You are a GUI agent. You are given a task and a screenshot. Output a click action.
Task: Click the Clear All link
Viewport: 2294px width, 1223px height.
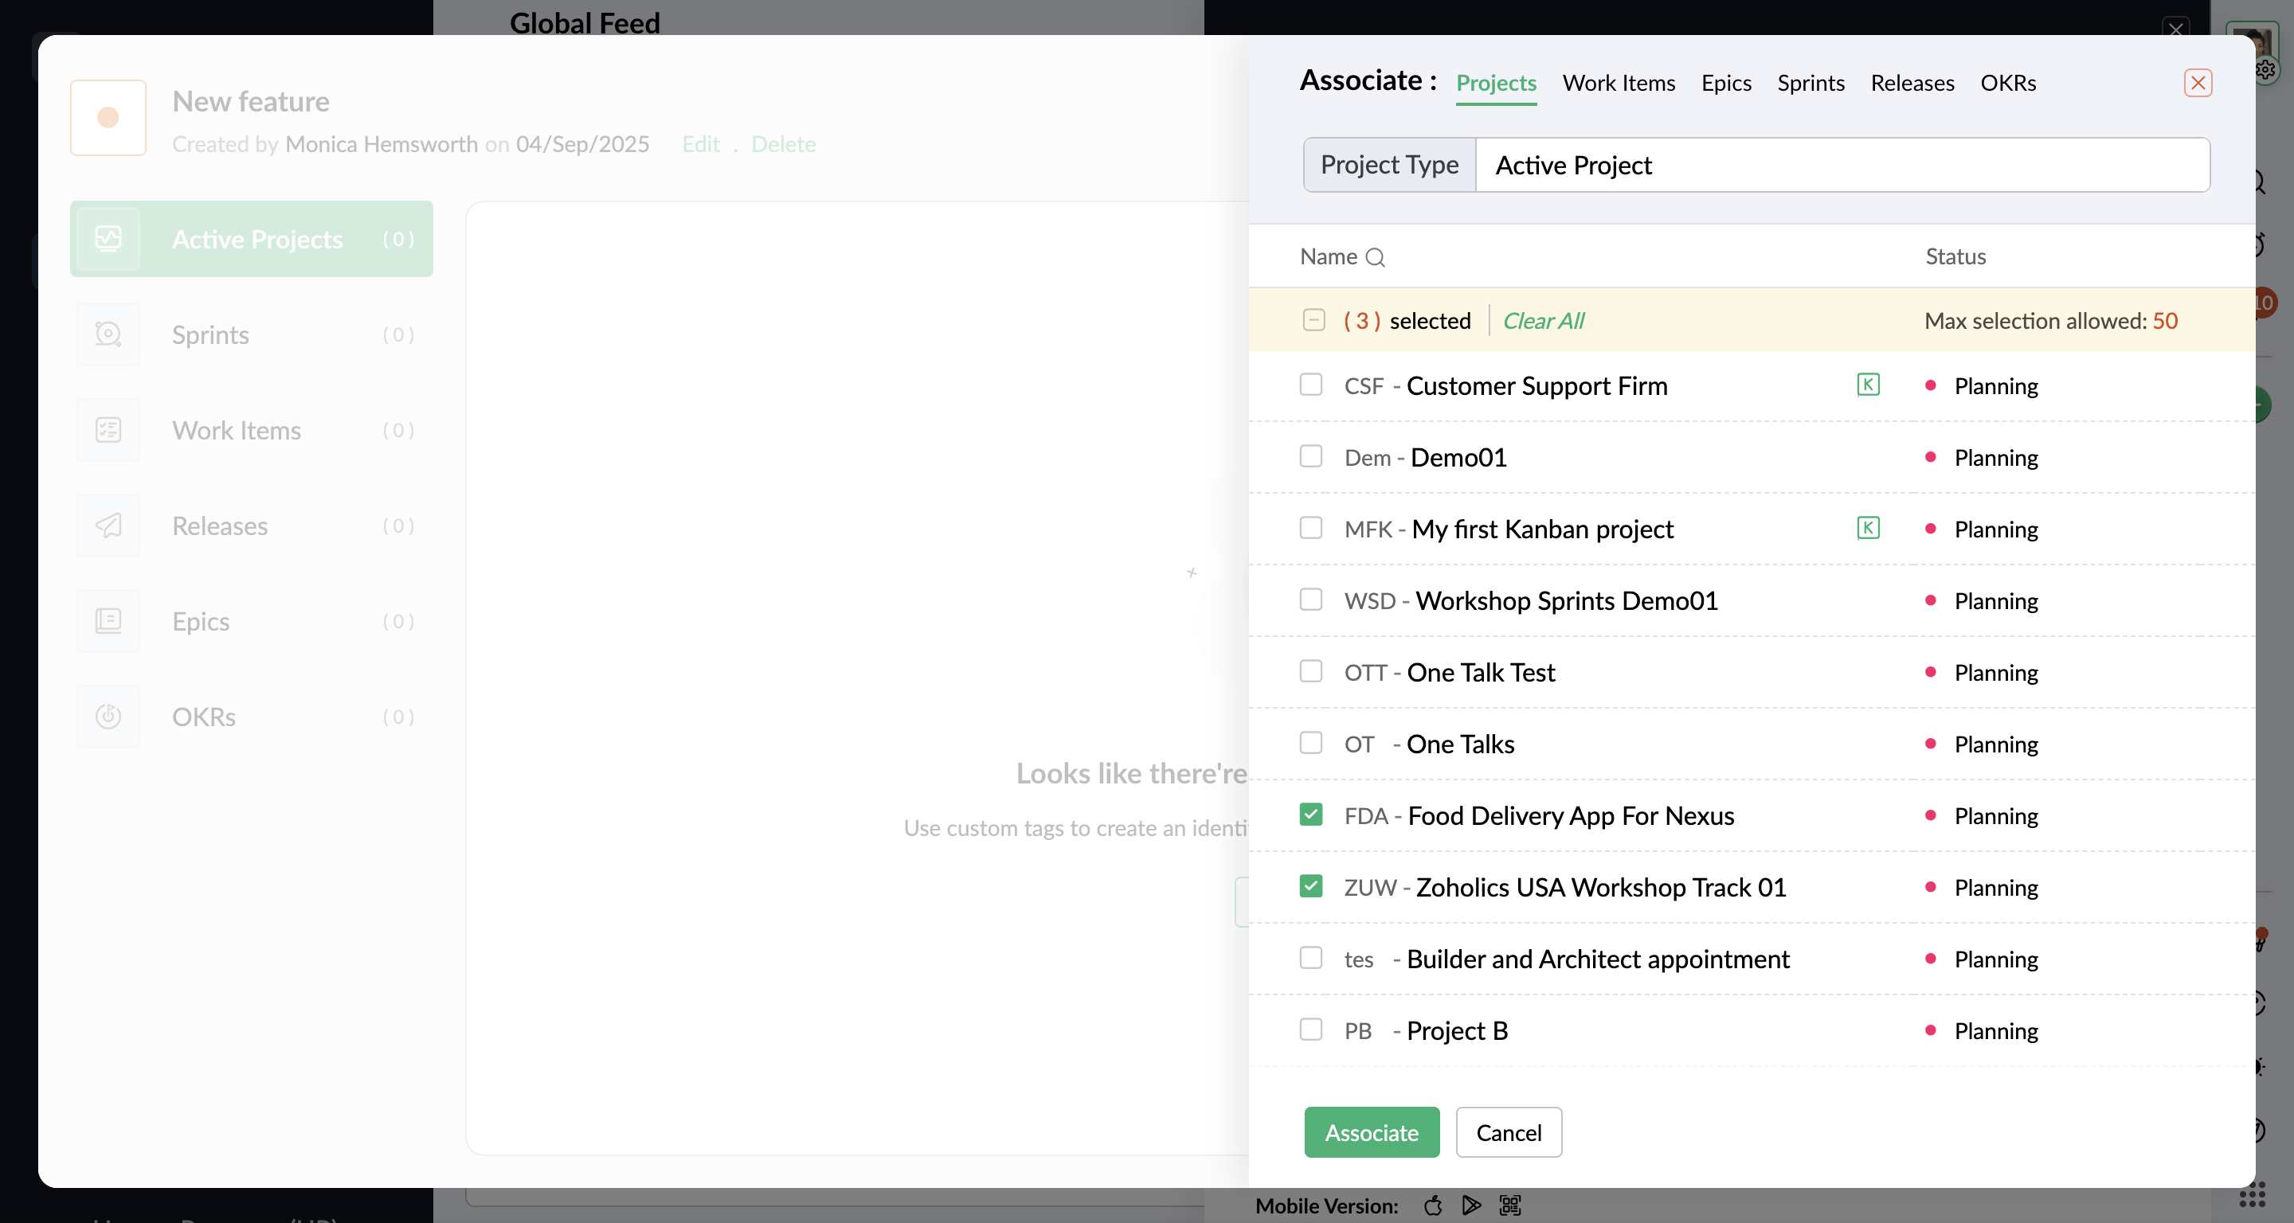coord(1542,320)
